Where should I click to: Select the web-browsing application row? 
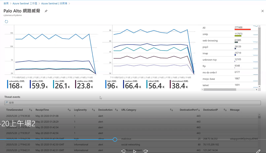tap(229, 41)
